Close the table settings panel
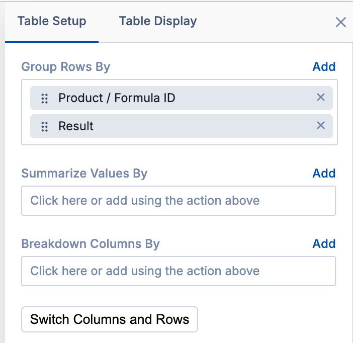The width and height of the screenshot is (353, 343). [341, 22]
